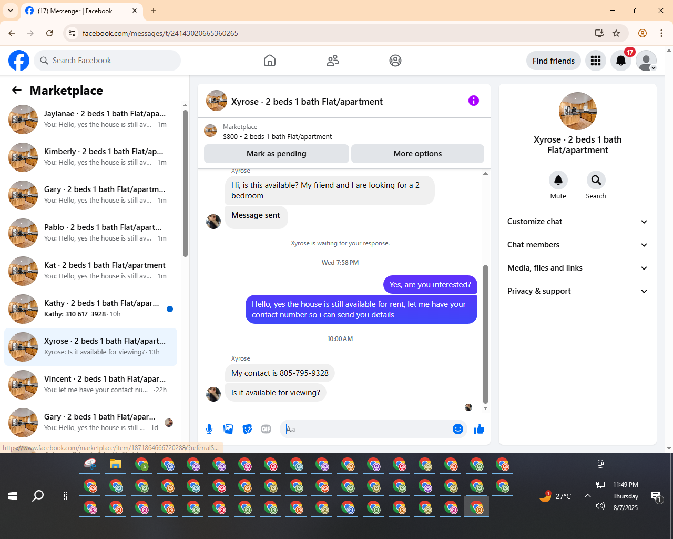This screenshot has width=673, height=539.
Task: Open the Facebook logo home link
Action: point(19,61)
